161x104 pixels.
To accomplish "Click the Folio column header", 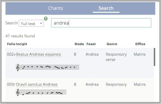I will (x=11, y=44).
